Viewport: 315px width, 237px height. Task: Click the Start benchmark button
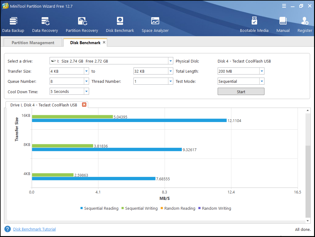click(x=241, y=92)
